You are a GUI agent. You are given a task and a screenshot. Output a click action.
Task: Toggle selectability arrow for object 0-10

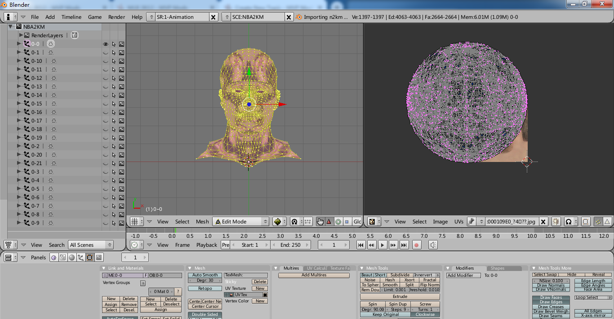(114, 61)
